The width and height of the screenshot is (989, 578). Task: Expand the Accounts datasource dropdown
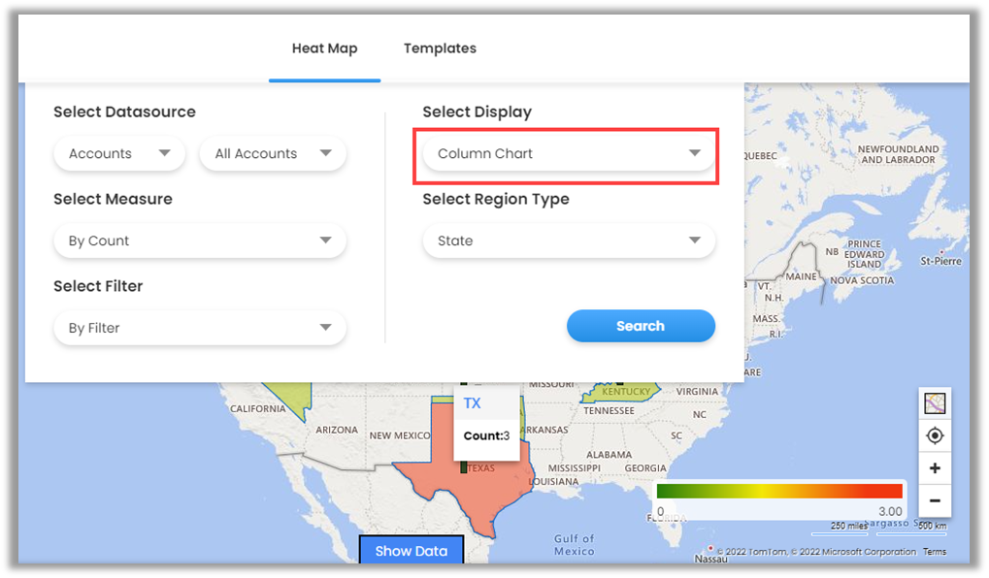[119, 153]
